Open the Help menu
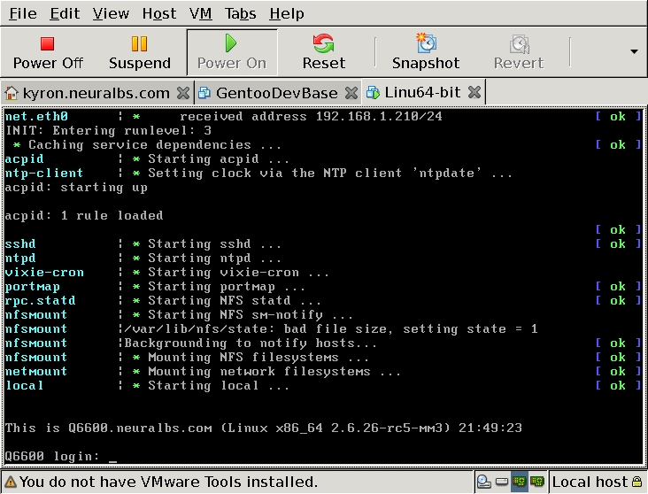This screenshot has height=494, width=648. tap(287, 13)
